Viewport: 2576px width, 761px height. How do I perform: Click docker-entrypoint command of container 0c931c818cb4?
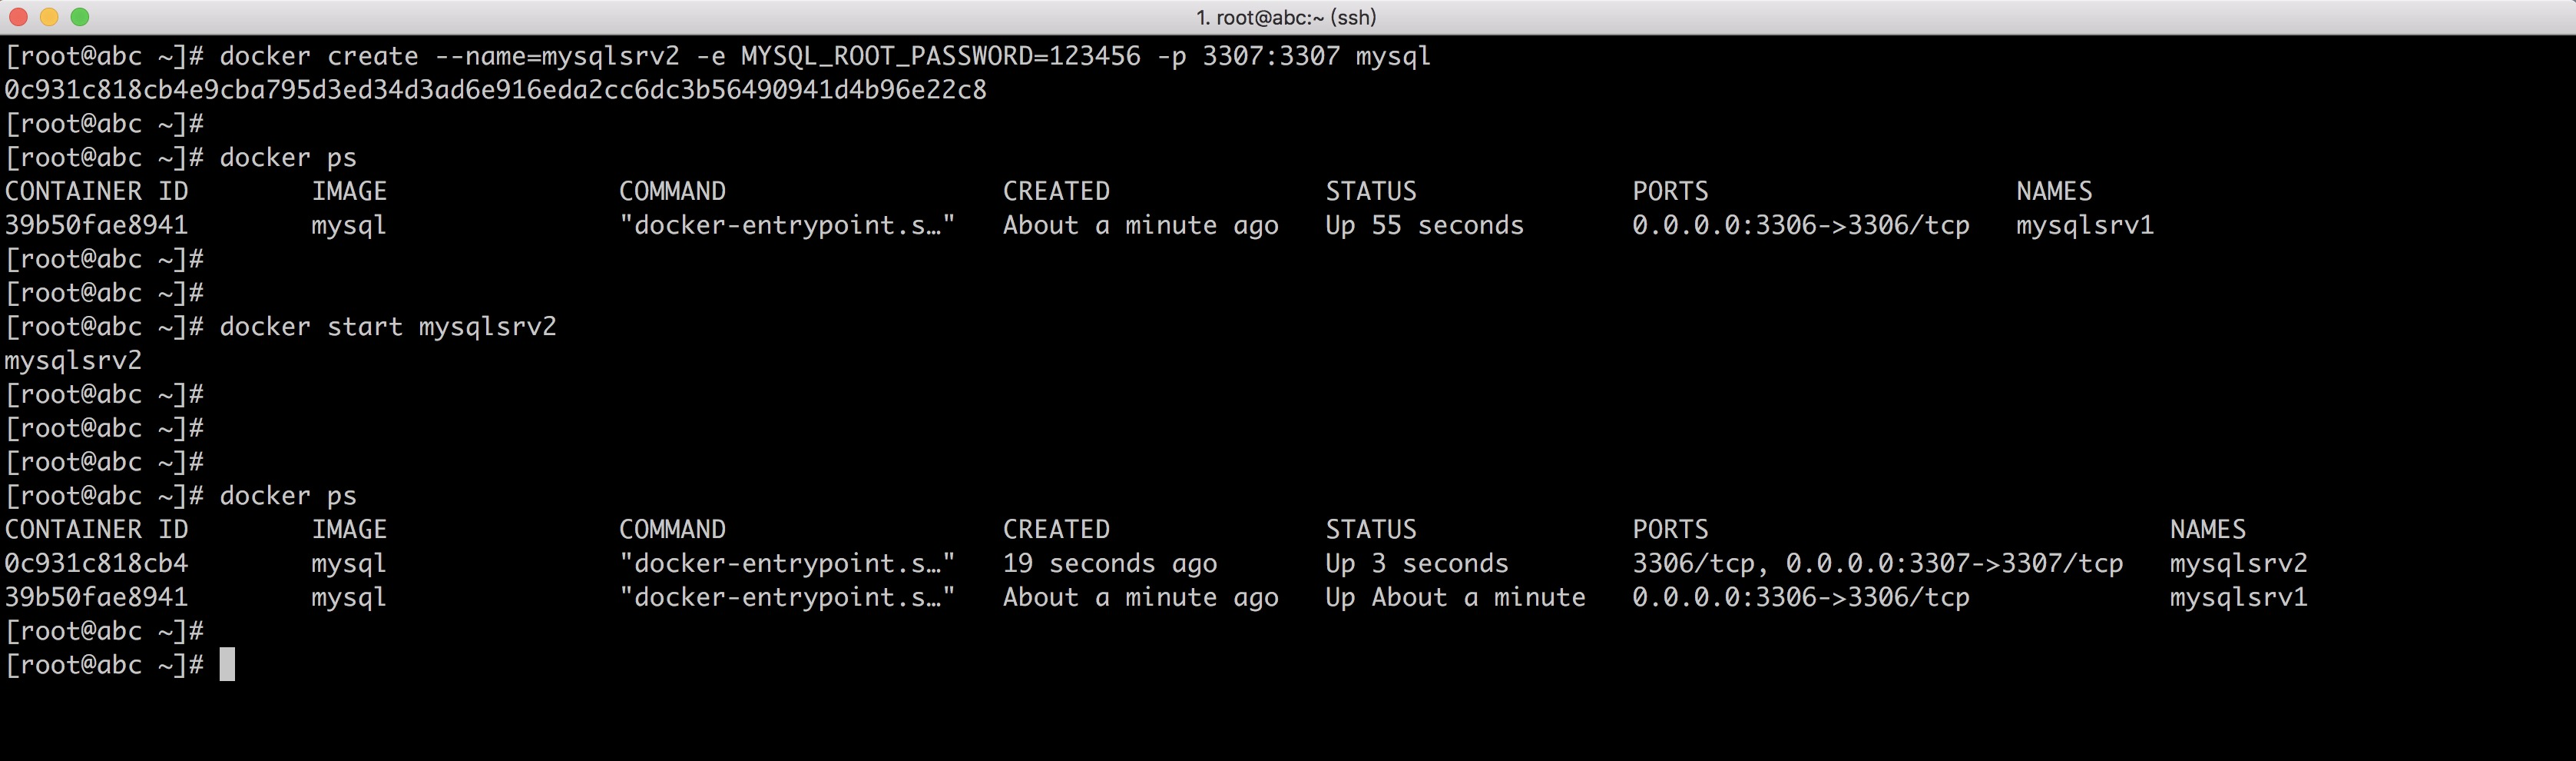(787, 563)
